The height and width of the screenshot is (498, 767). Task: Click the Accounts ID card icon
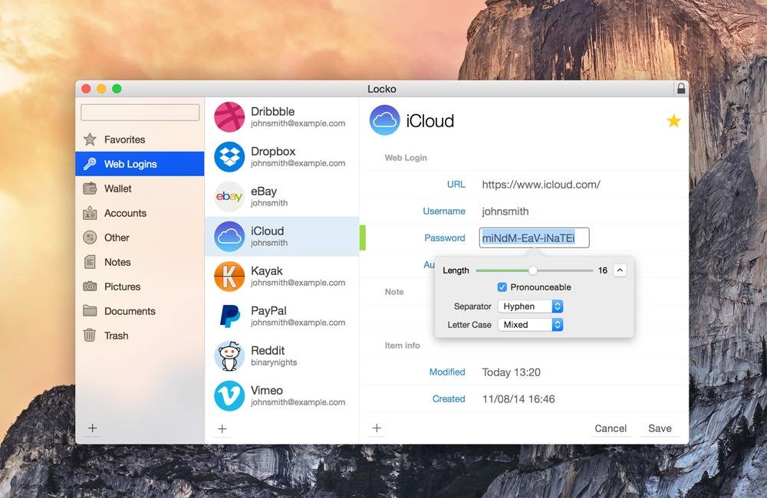pyautogui.click(x=90, y=213)
